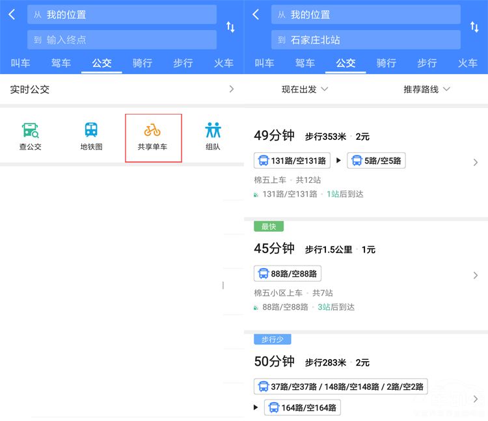The height and width of the screenshot is (421, 488).
Task: Swap start and destination on right screen
Action: coord(474,27)
